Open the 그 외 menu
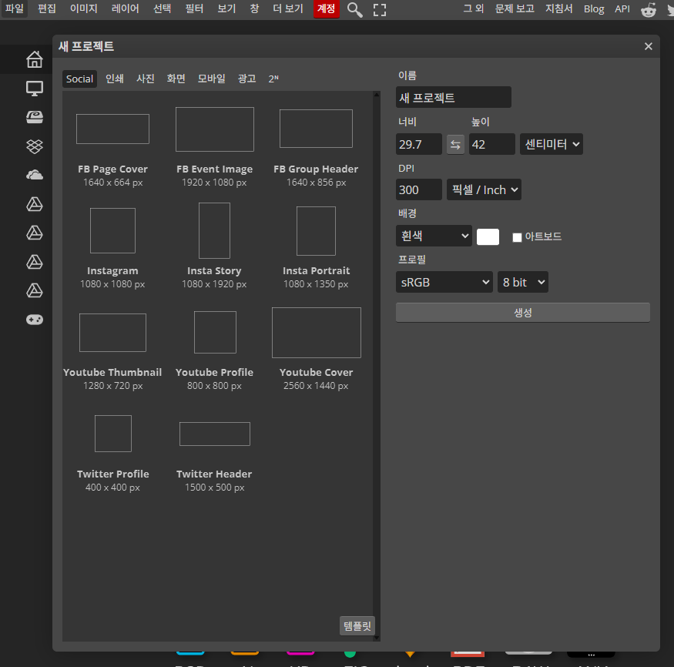The width and height of the screenshot is (674, 667). 473,8
